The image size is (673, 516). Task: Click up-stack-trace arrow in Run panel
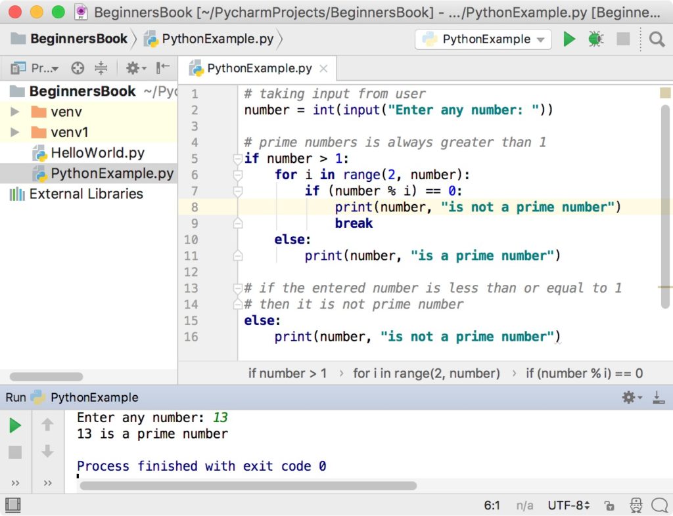pos(47,424)
